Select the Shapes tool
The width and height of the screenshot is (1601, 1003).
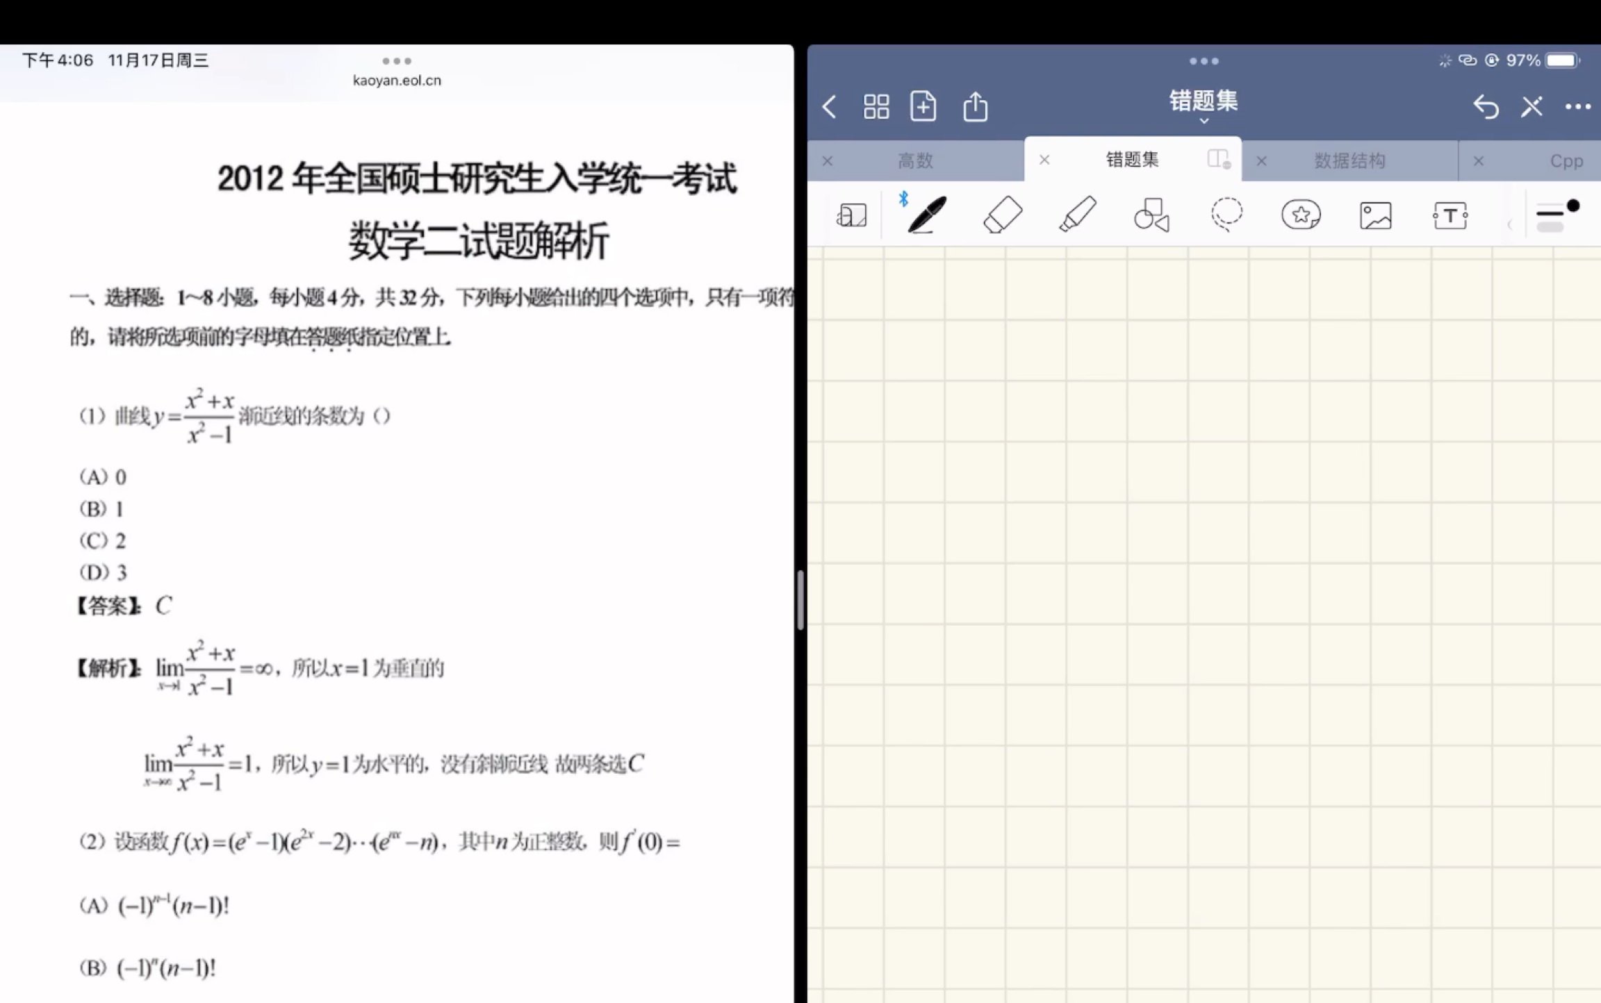click(1151, 215)
